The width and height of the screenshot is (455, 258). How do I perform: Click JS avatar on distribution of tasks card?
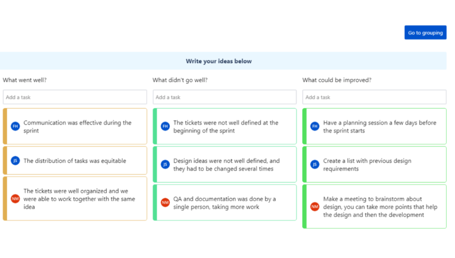point(15,161)
